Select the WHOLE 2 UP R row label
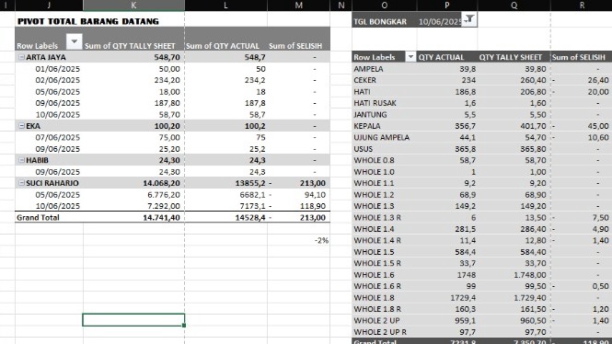 (x=380, y=332)
